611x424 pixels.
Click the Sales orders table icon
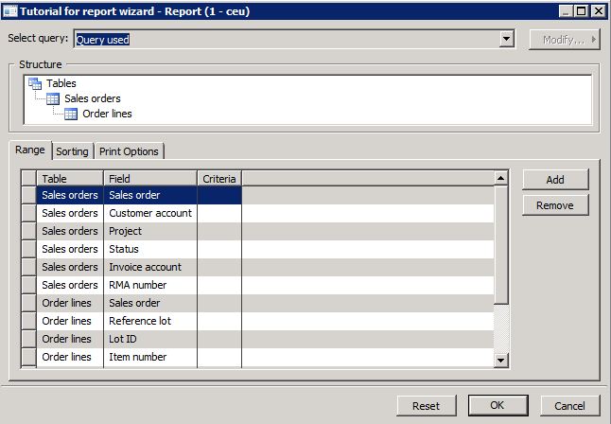click(x=53, y=98)
